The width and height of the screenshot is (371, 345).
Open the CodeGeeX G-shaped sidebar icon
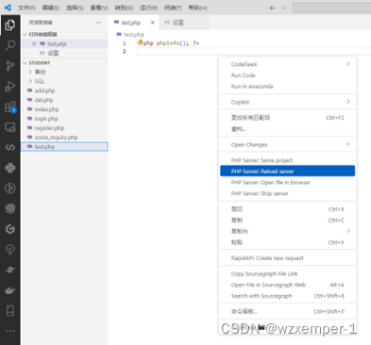point(10,229)
